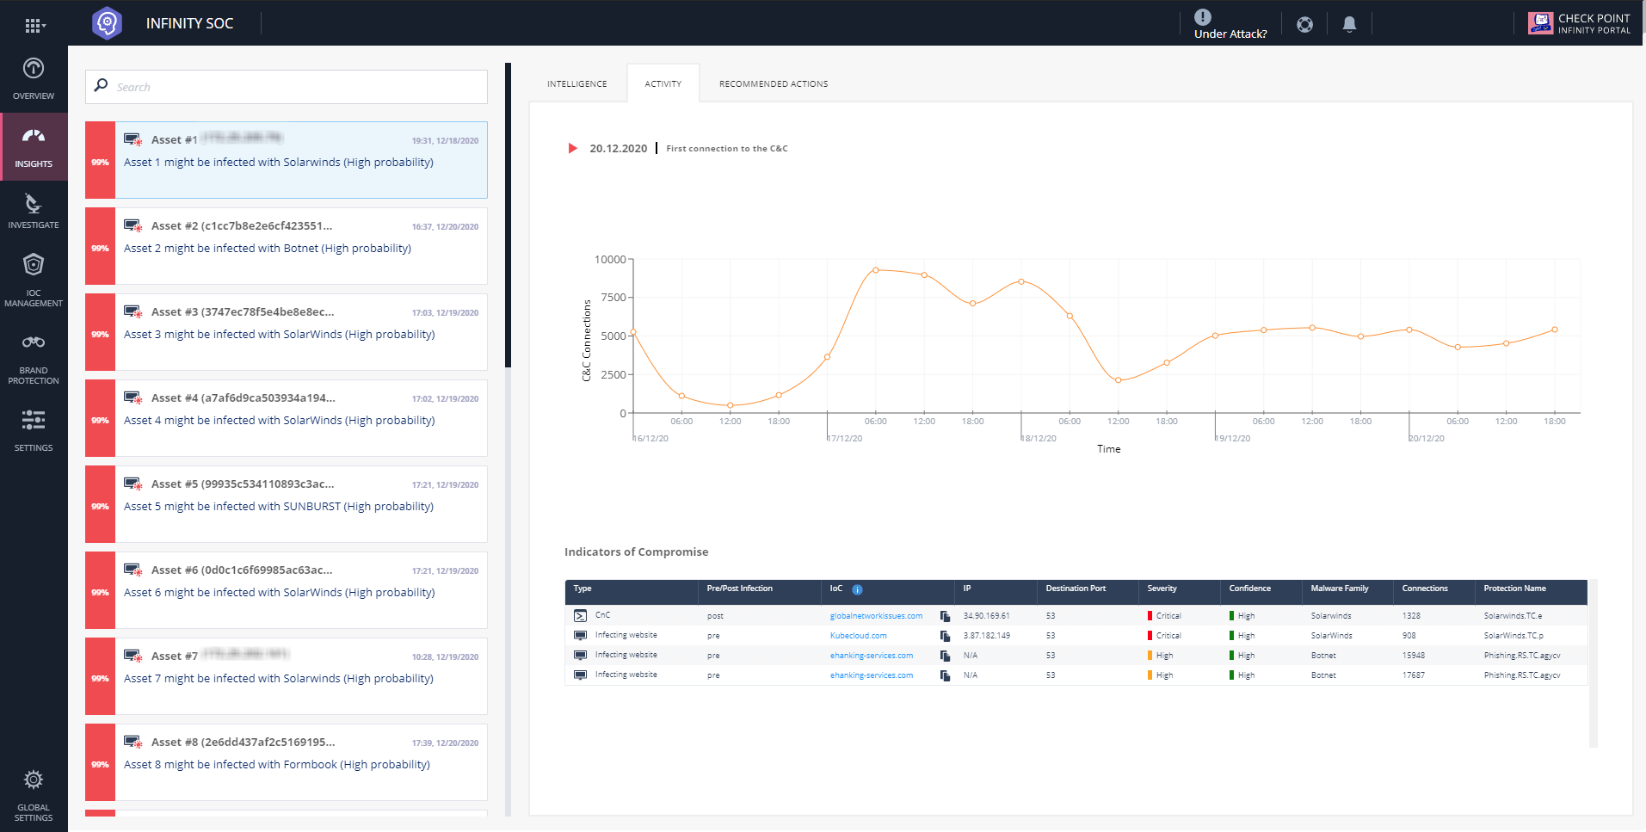Click the Asset #1 infected host icon
Image resolution: width=1646 pixels, height=832 pixels.
tap(133, 139)
